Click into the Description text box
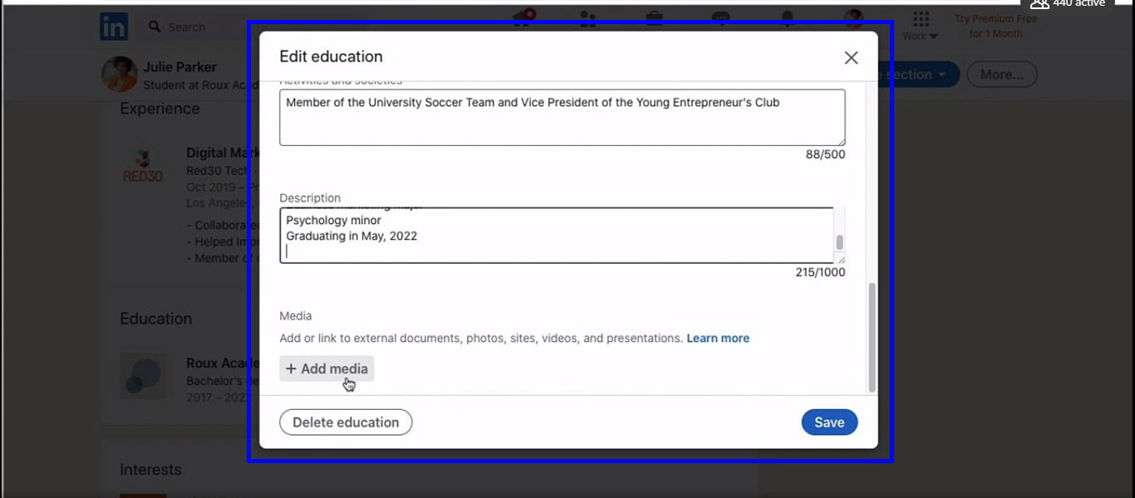This screenshot has height=498, width=1135. coord(563,236)
